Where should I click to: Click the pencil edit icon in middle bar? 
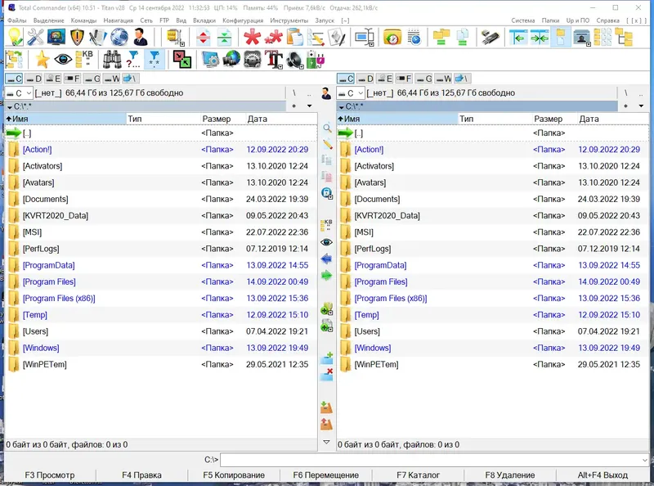pyautogui.click(x=328, y=144)
